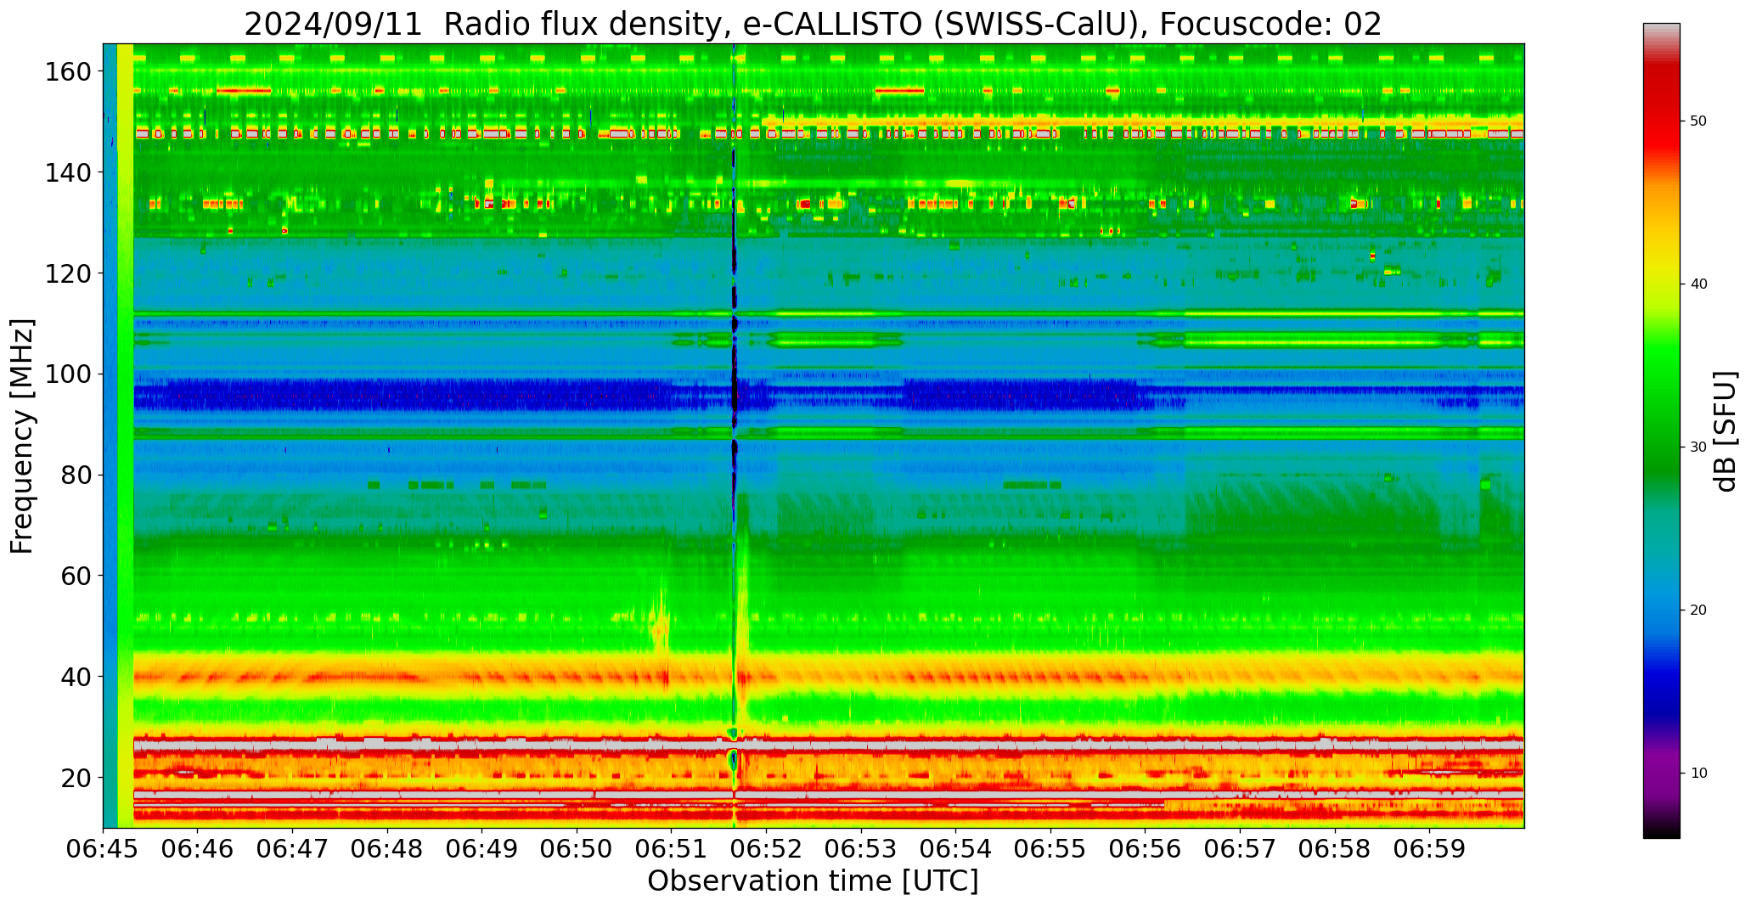This screenshot has width=1751, height=906.
Task: Click the 06:47 time tick label
Action: pyautogui.click(x=293, y=848)
